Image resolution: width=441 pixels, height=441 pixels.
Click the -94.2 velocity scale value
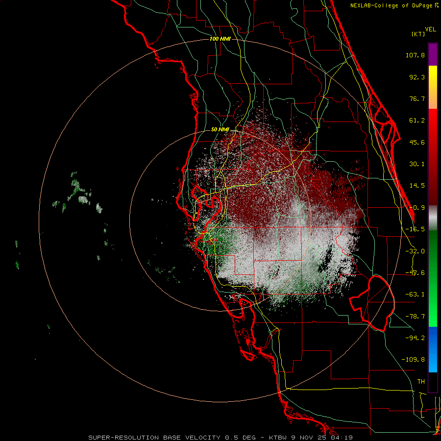[x=415, y=338]
